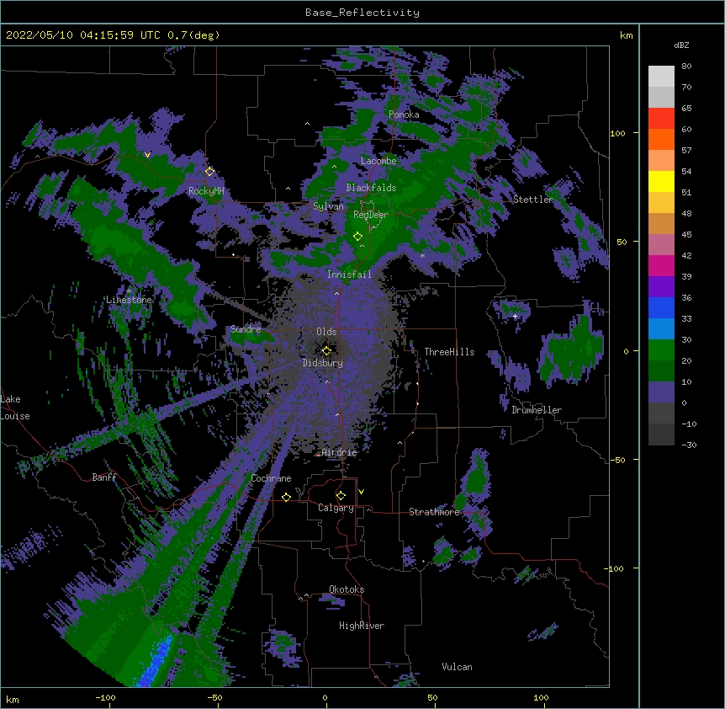Click the Didsbury town label
This screenshot has height=709, width=725.
pyautogui.click(x=323, y=363)
